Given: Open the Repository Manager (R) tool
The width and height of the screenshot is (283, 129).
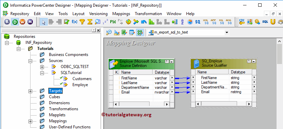Looking at the screenshot, I should click(x=7, y=22).
